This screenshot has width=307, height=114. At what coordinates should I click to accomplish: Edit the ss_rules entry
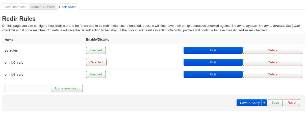coord(213,50)
